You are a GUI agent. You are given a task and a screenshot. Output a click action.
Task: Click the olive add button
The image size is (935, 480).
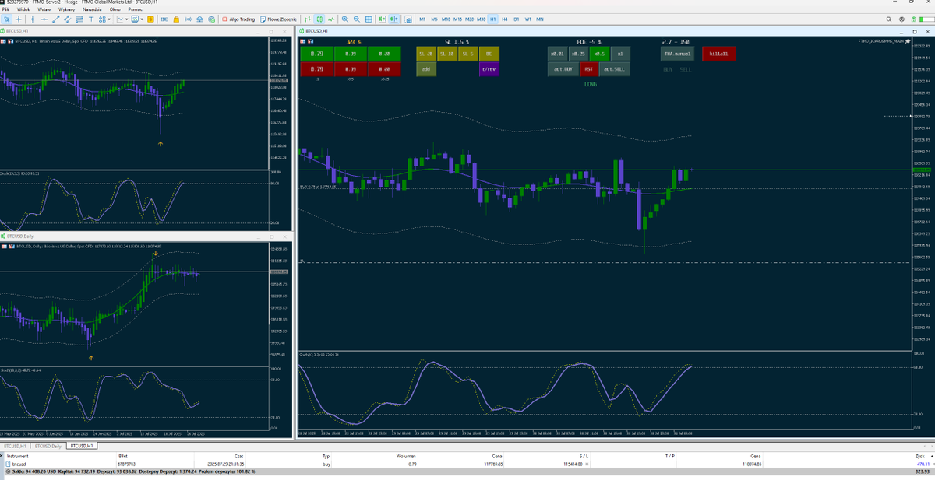tap(426, 69)
